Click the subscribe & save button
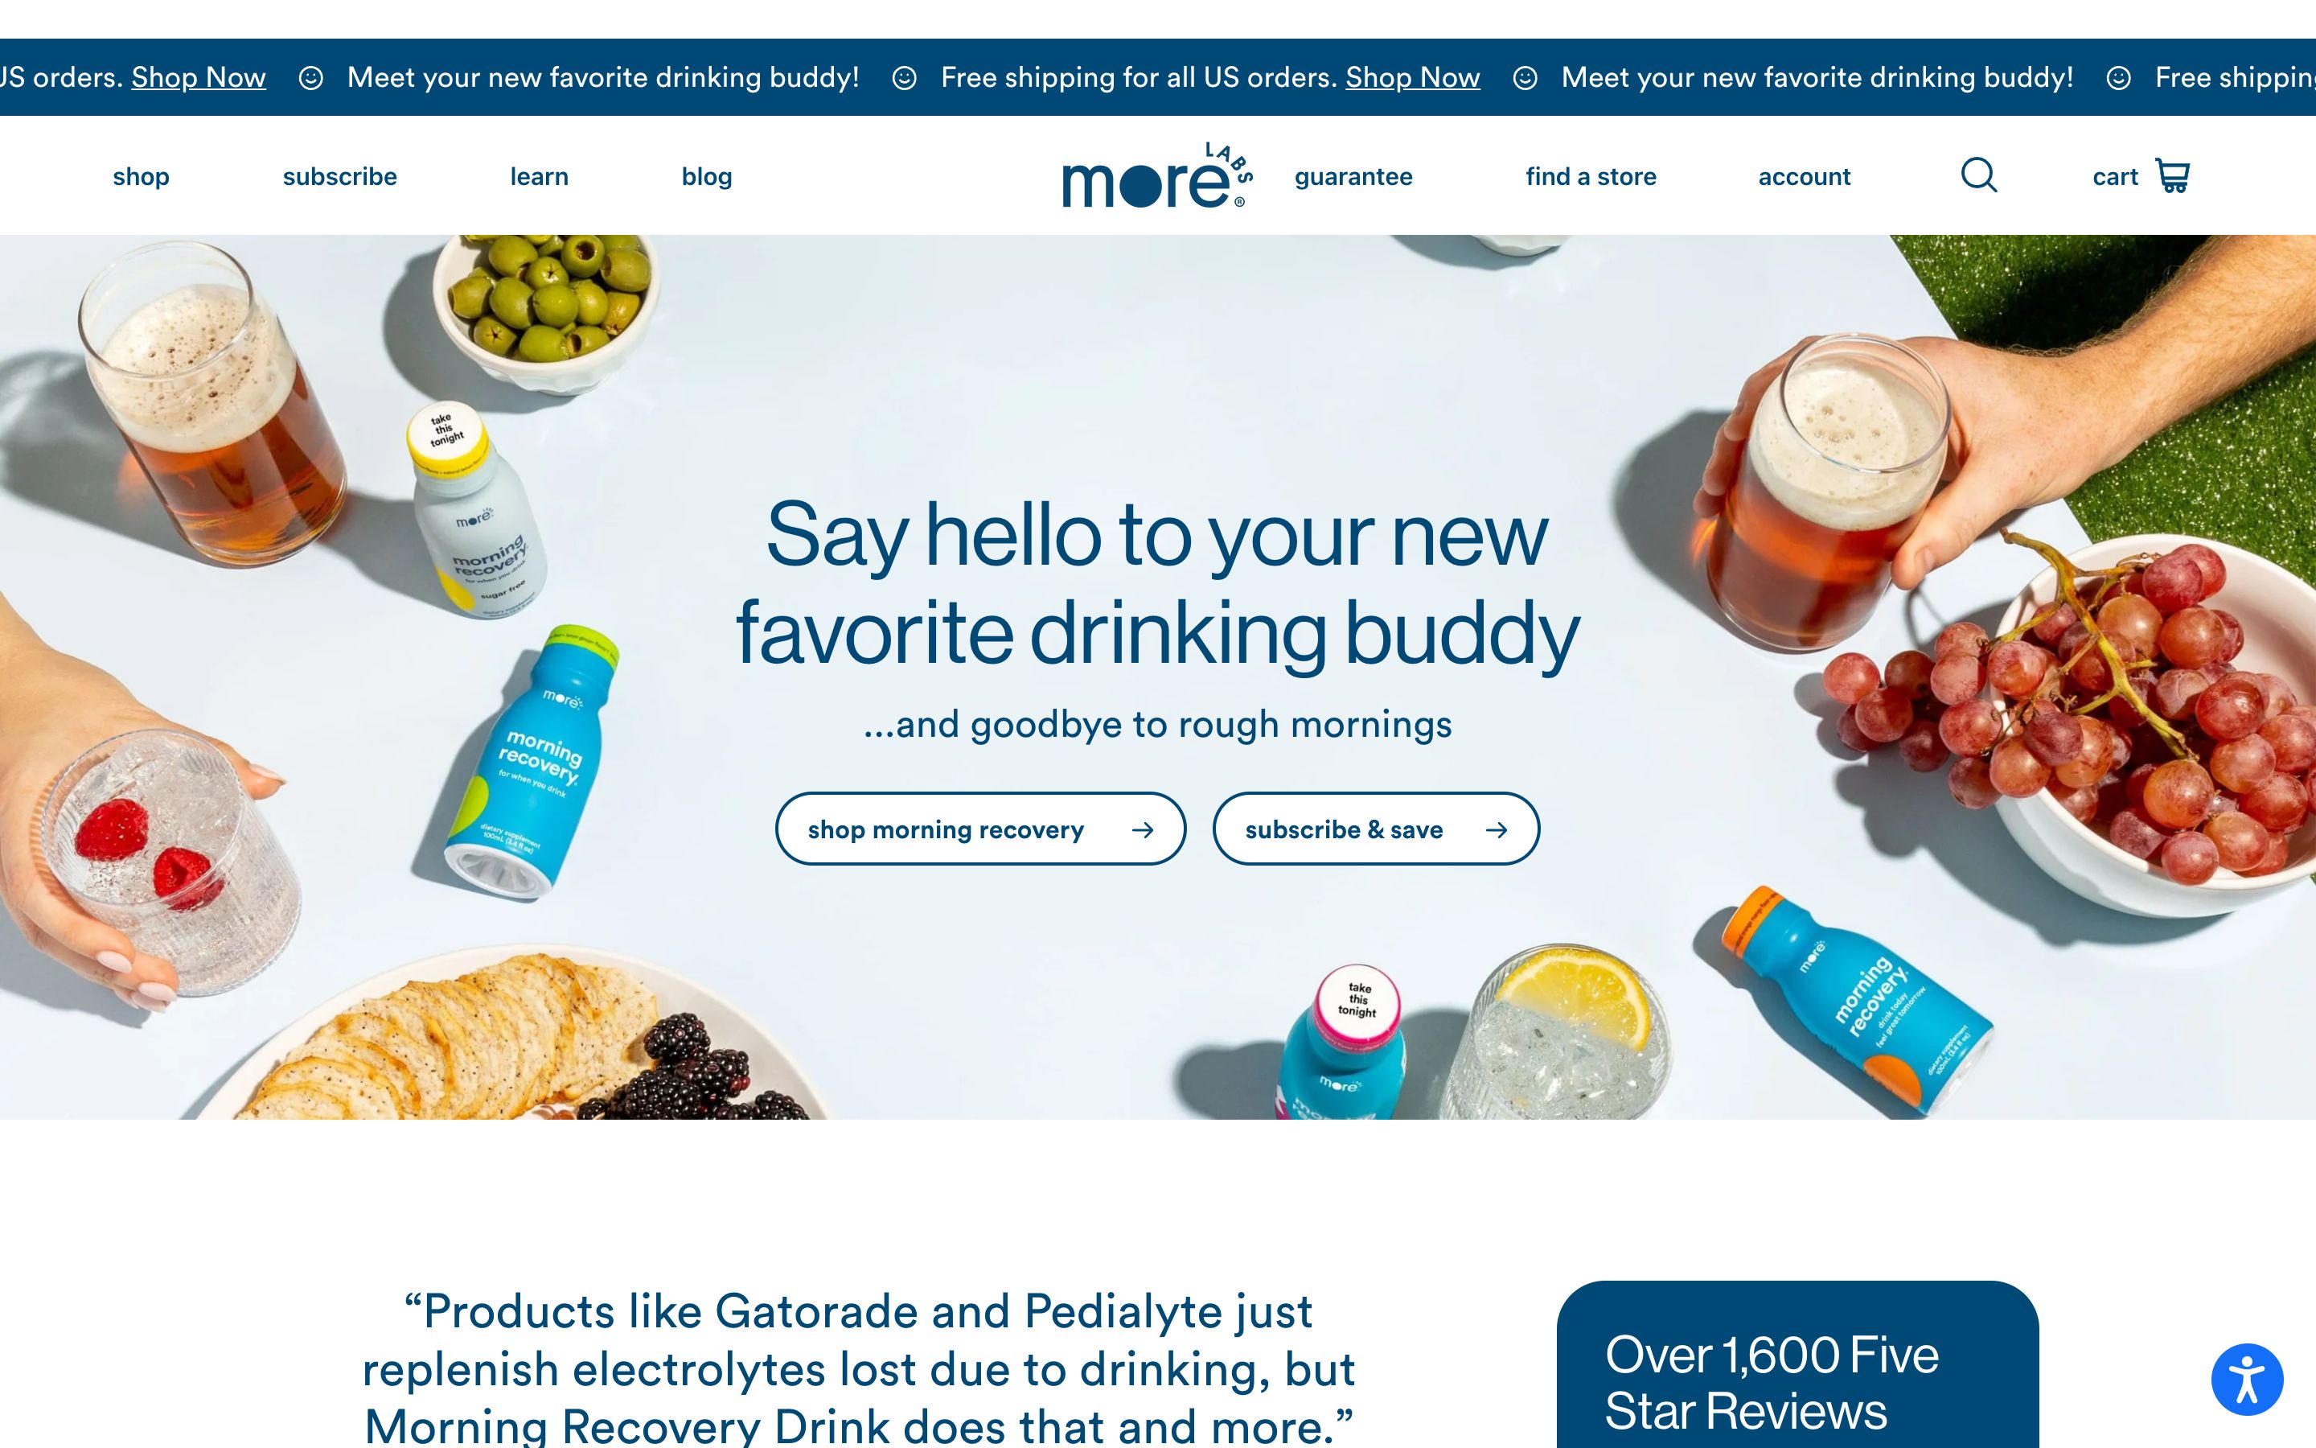The width and height of the screenshot is (2316, 1448). click(x=1375, y=829)
